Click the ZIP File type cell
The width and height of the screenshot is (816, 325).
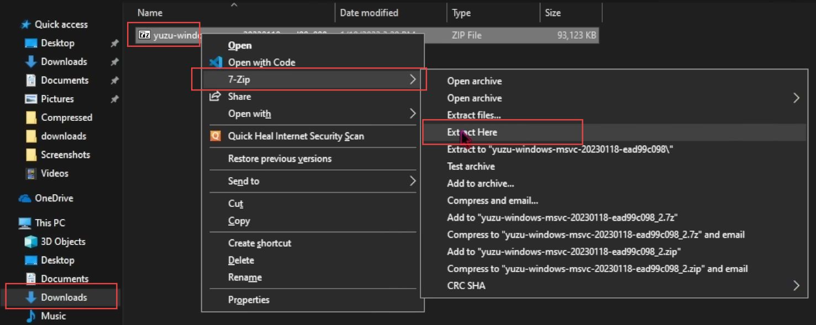pyautogui.click(x=466, y=35)
